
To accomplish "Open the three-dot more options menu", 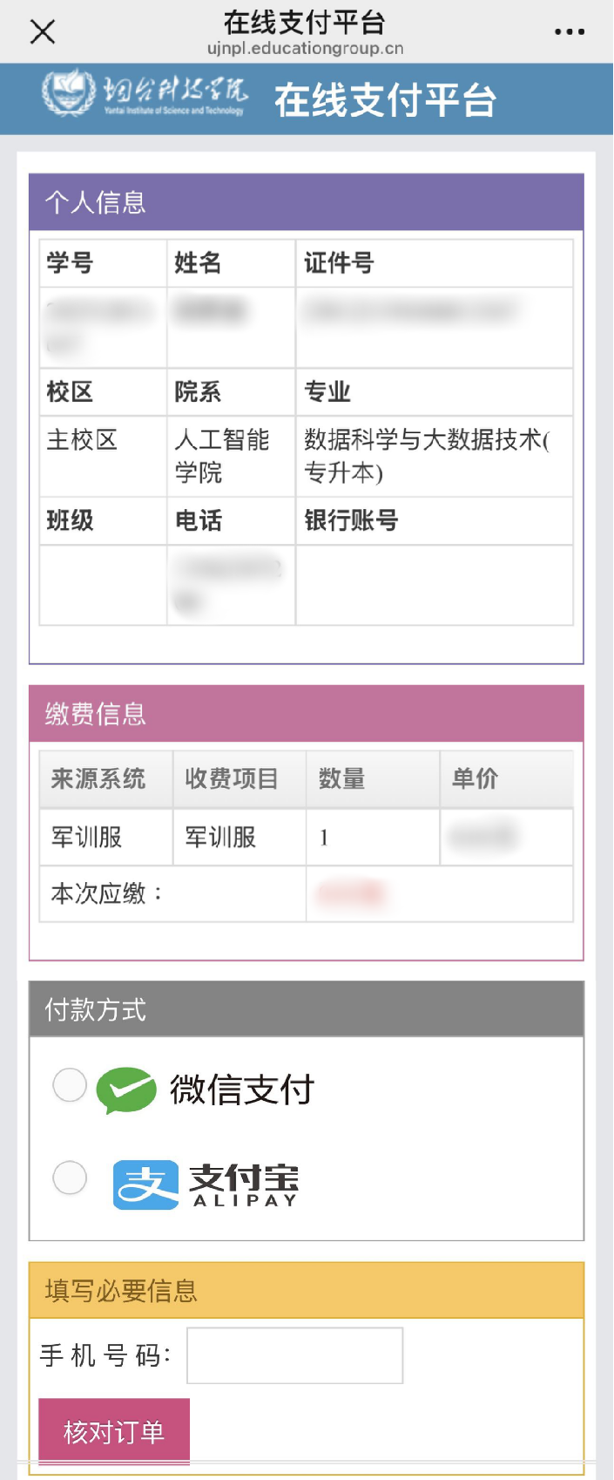I will coord(570,32).
